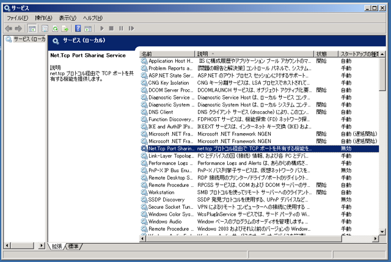Open the 表示(V) menu
This screenshot has height=262, width=391.
(x=67, y=18)
